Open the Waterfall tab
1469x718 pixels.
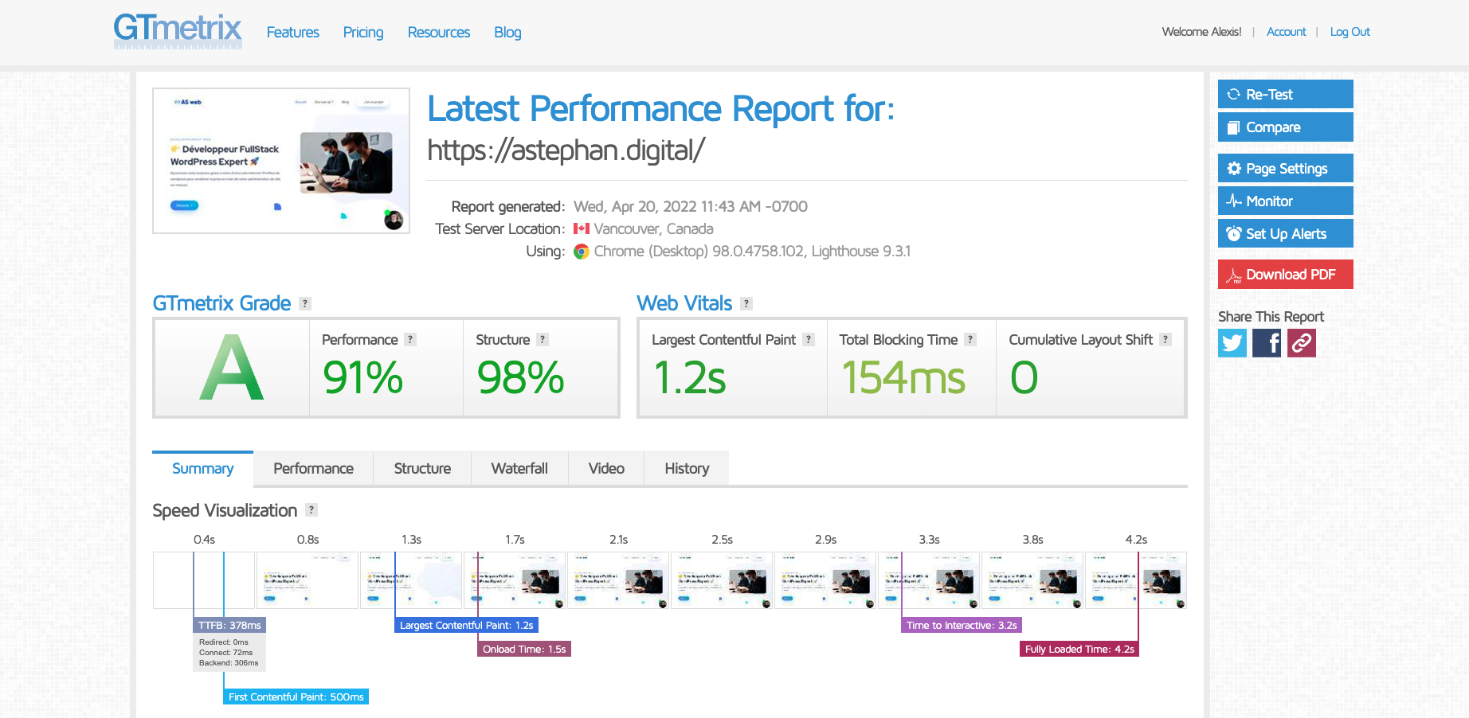coord(519,469)
